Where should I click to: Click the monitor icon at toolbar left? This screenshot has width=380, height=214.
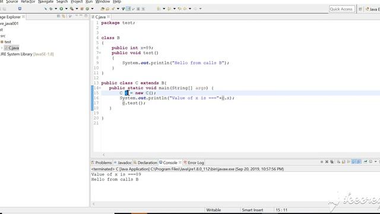20,9
